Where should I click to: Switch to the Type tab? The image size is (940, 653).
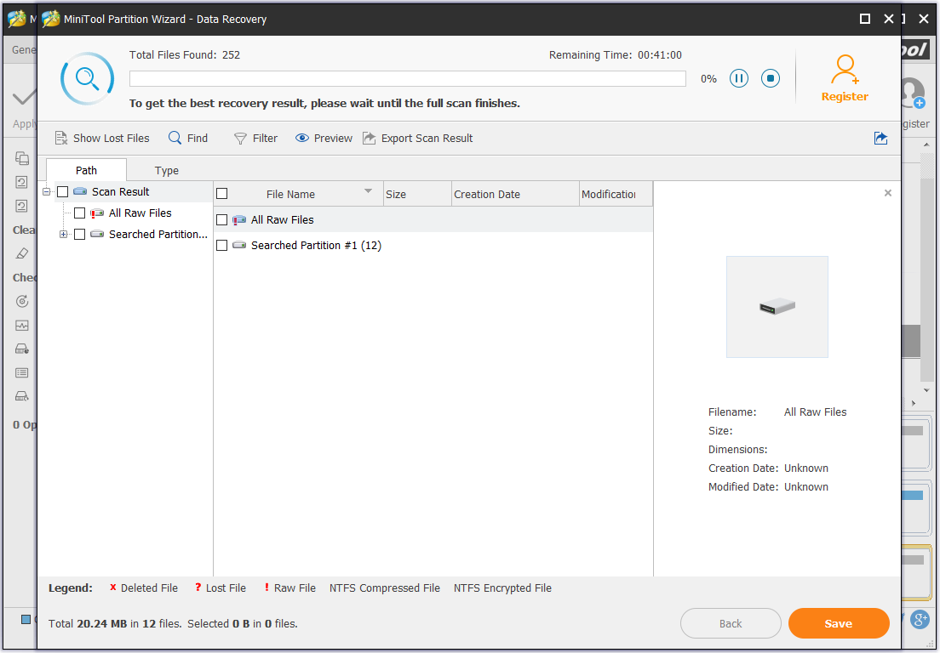[167, 171]
